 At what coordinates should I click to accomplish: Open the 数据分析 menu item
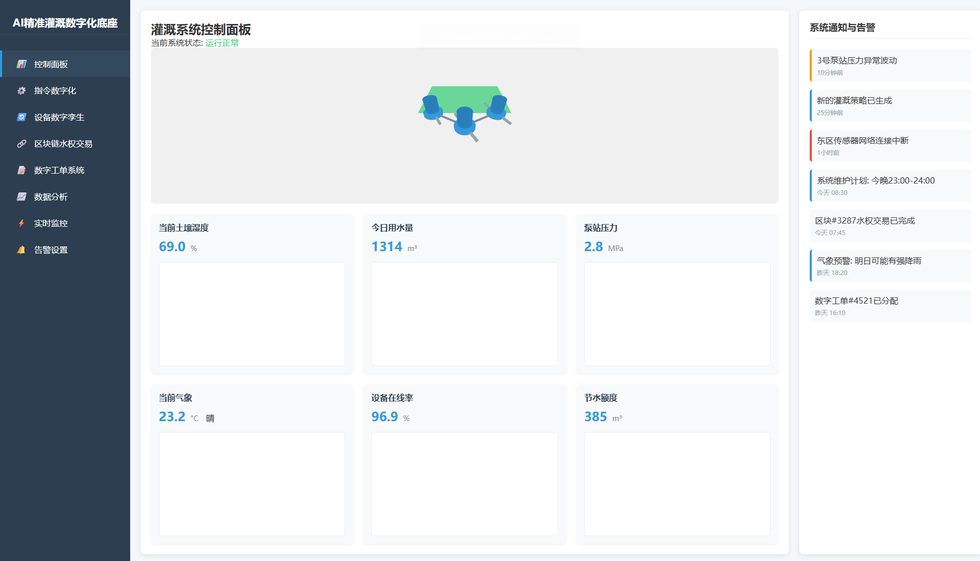tap(51, 197)
